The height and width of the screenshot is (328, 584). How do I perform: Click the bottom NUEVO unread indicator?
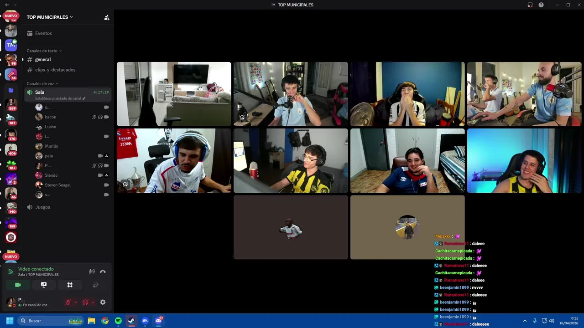(x=11, y=256)
